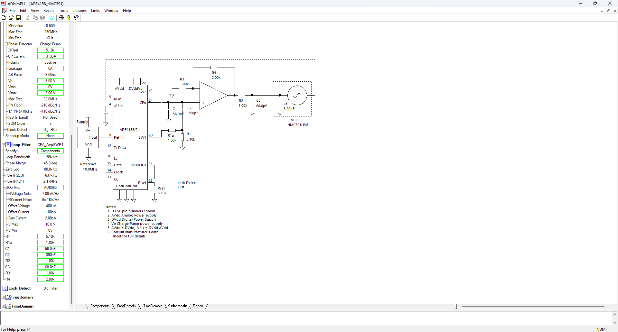Click the 'Phase Margin' row label
Viewport: 618px width, 332px height.
16,163
